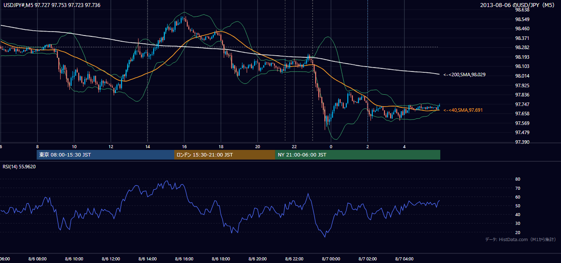561x263 pixels.
Task: Click price axis value 97.479
Action: coord(522,132)
